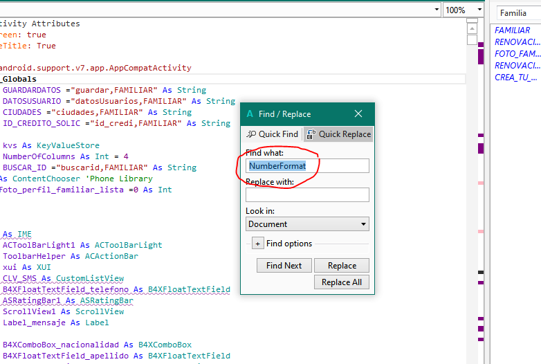Click the Quick Replace tab icon
Image resolution: width=541 pixels, height=364 pixels.
click(x=311, y=134)
